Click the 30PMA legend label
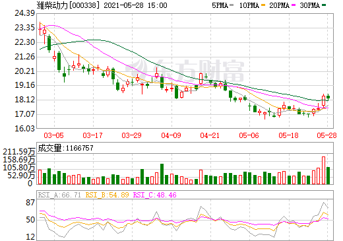 [309, 5]
